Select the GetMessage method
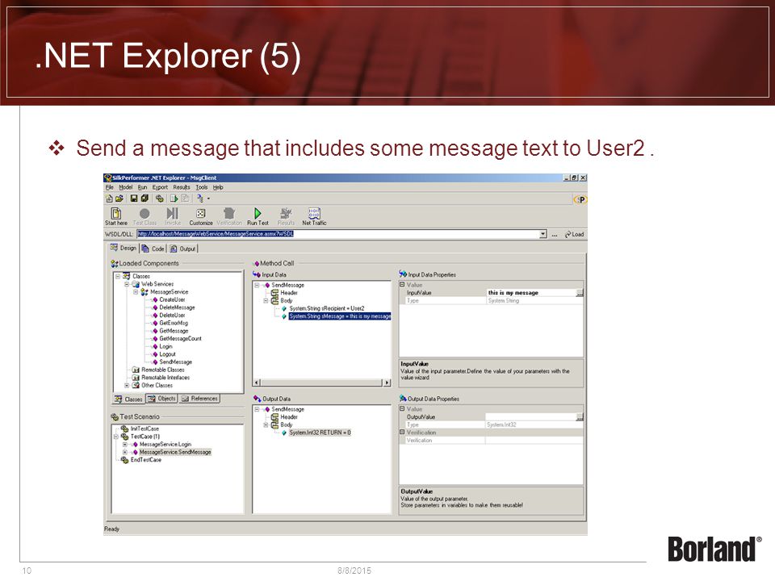The width and height of the screenshot is (775, 581). click(x=174, y=331)
